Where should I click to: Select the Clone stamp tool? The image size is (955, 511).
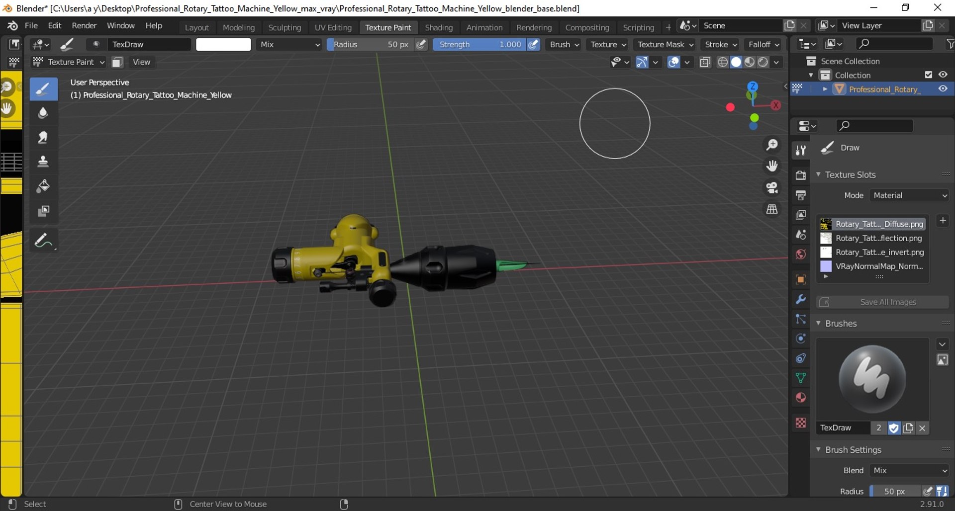click(43, 162)
